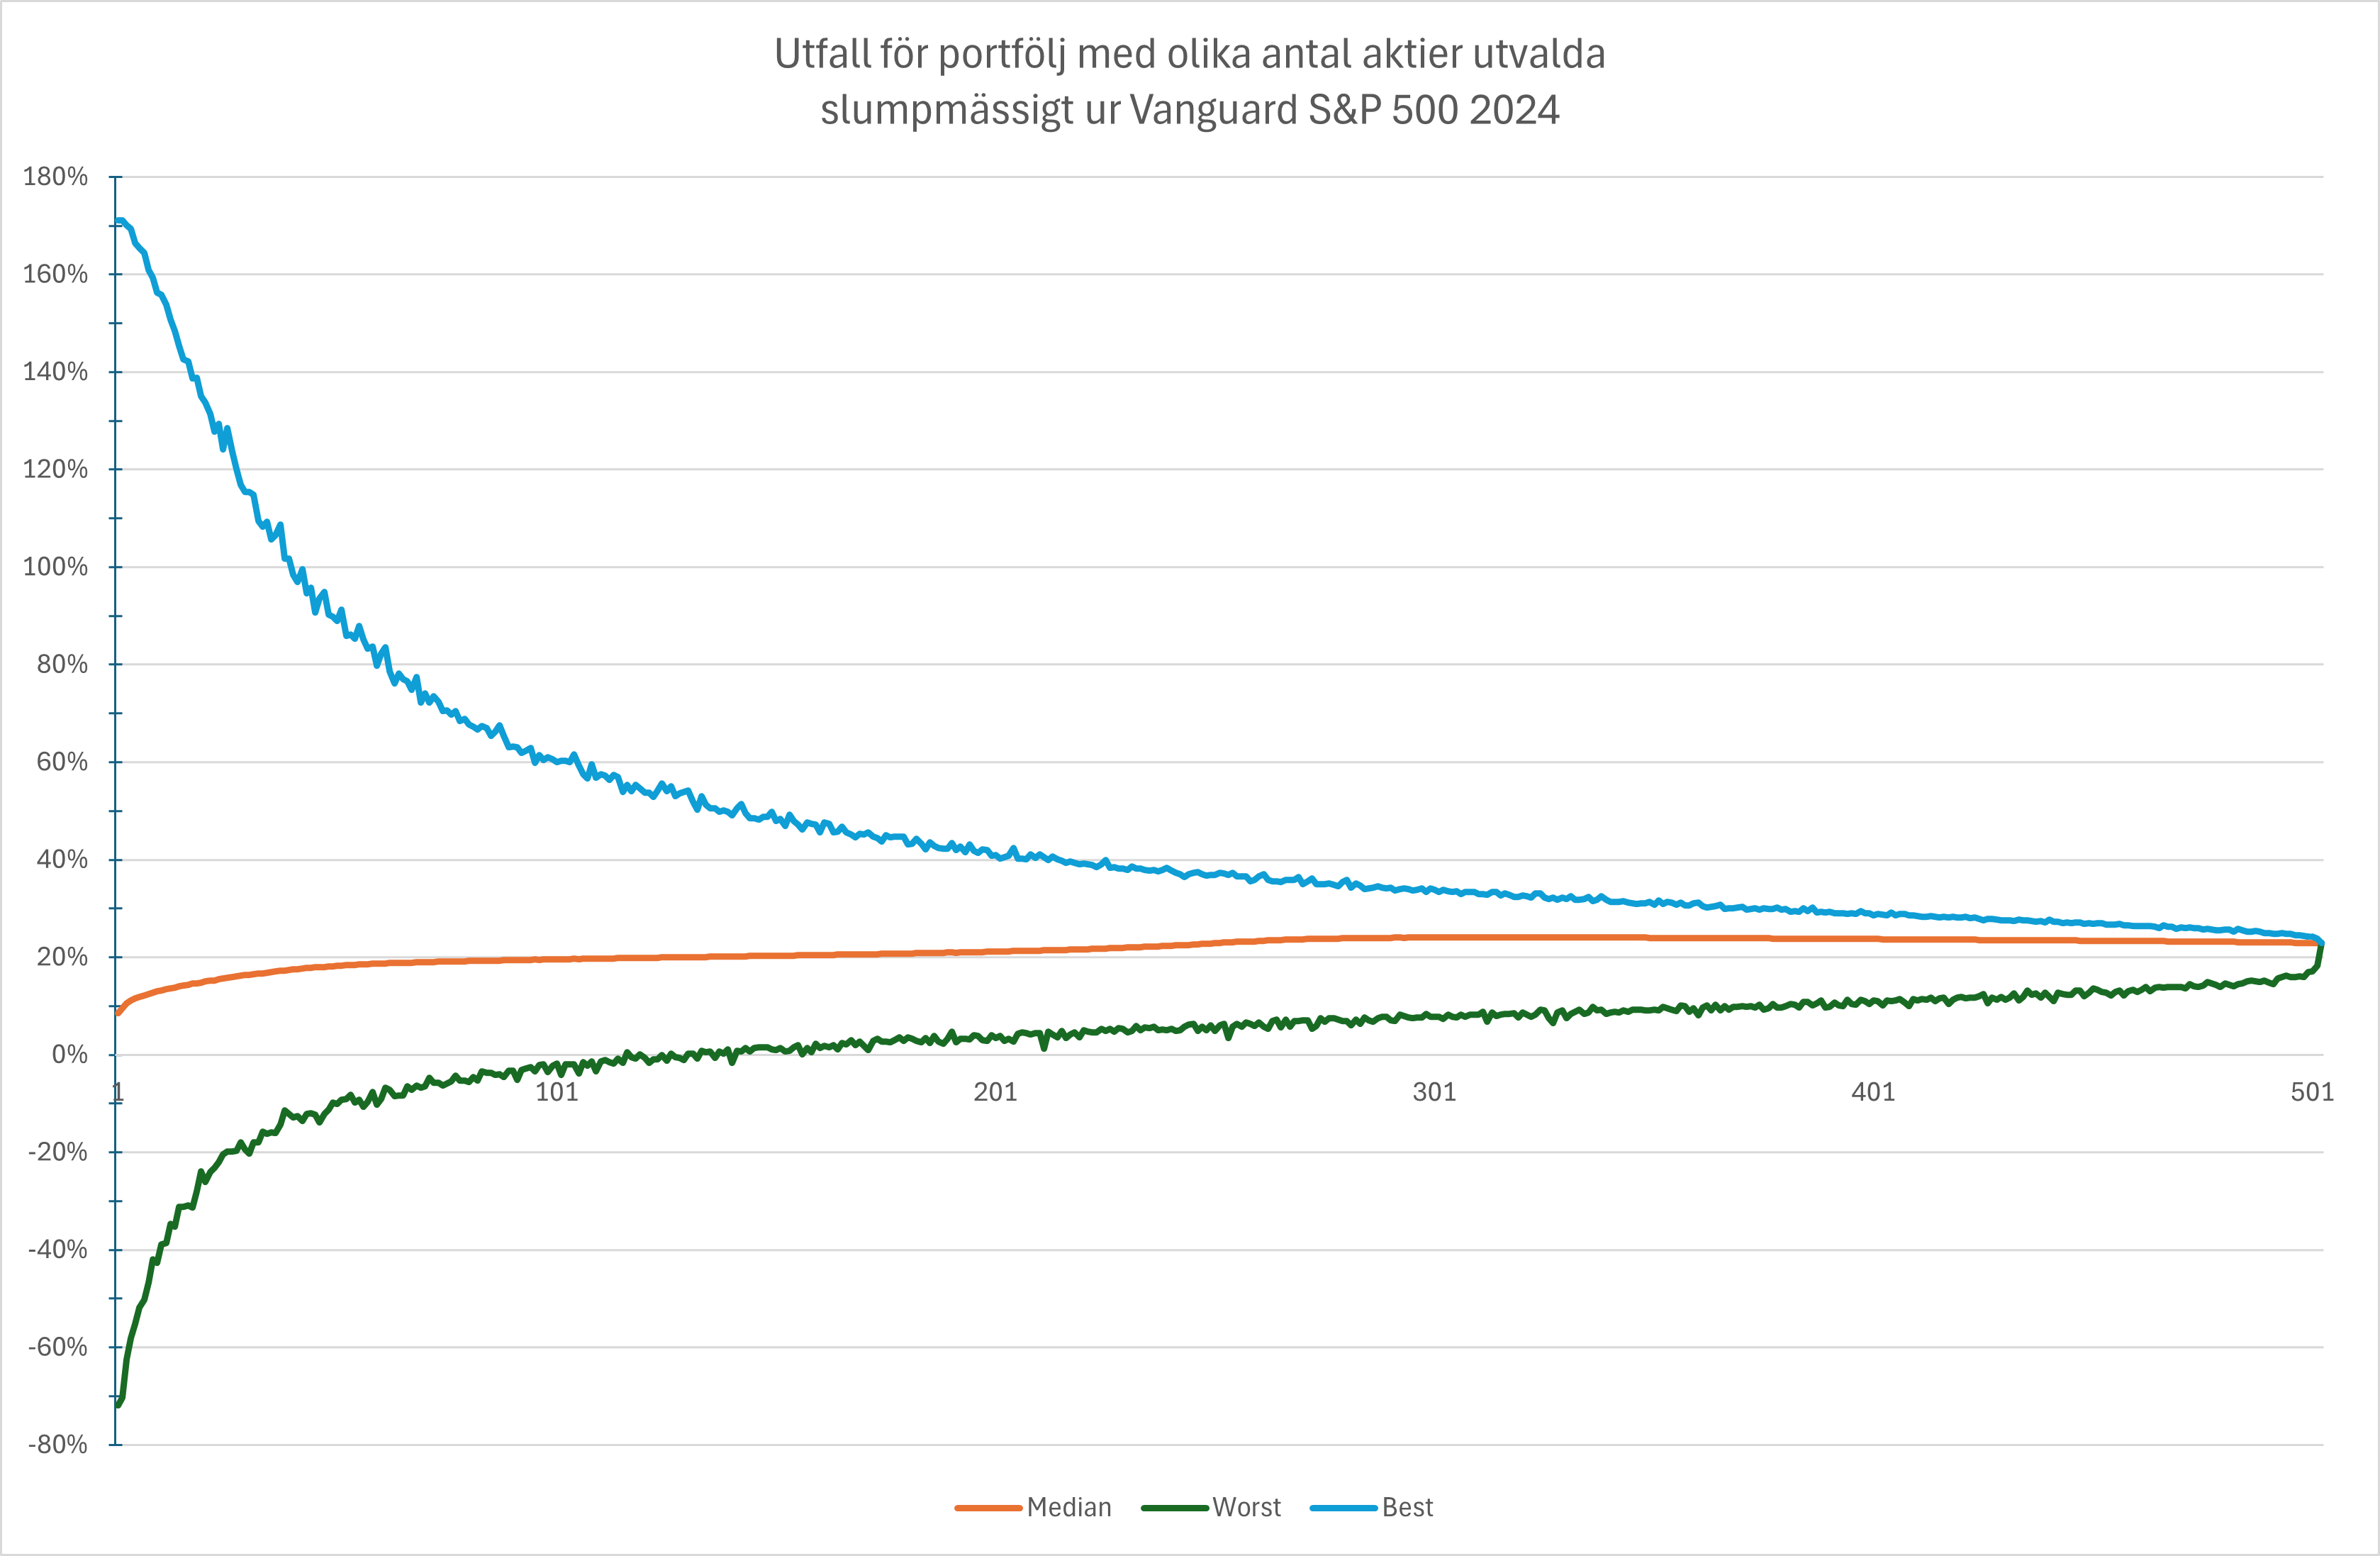Select the Best legend entry label
This screenshot has width=2380, height=1556.
(x=1407, y=1507)
